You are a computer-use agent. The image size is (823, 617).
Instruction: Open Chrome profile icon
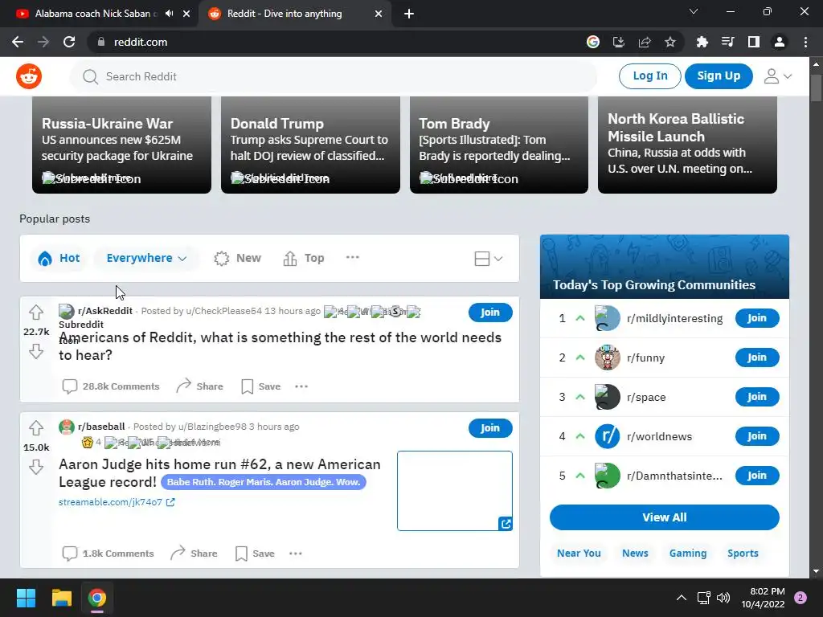(780, 42)
